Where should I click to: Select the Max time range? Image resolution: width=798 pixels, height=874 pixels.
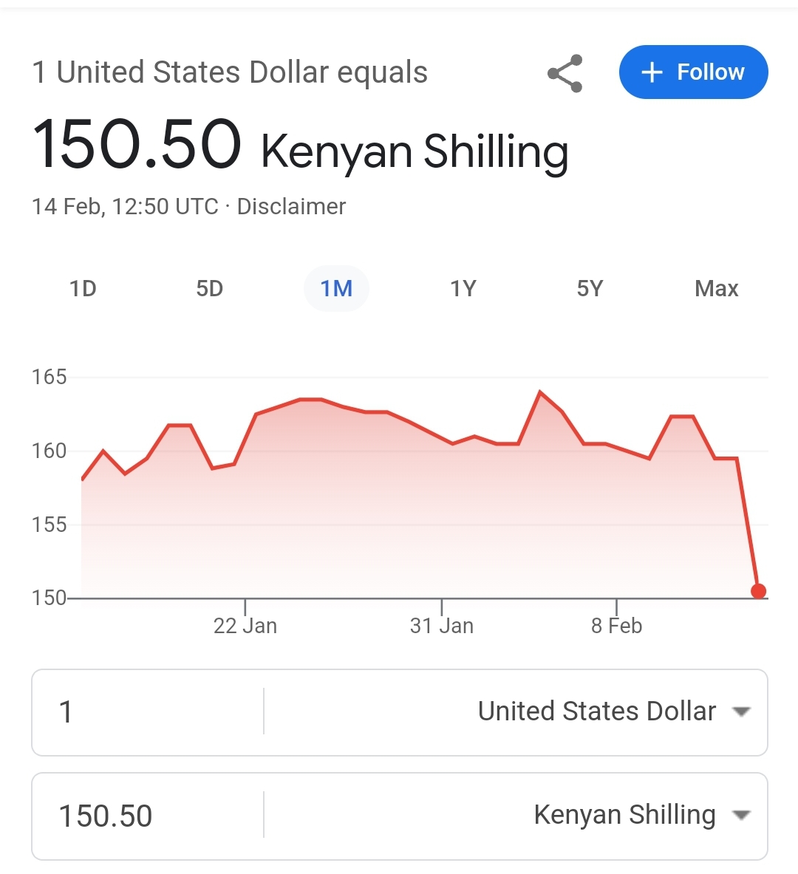716,288
